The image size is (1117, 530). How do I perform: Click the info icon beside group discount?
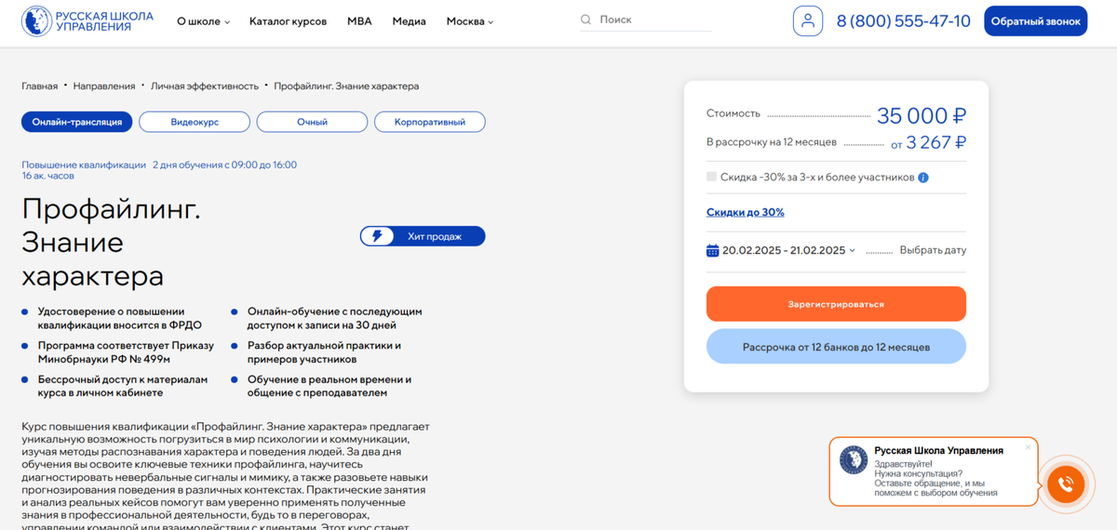click(x=923, y=178)
